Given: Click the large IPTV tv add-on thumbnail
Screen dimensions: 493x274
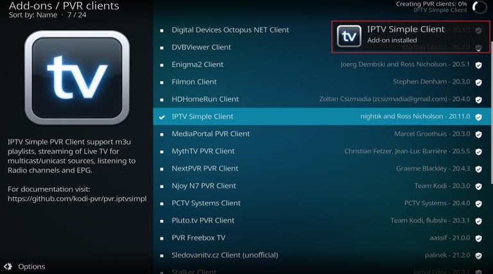Looking at the screenshot, I should click(77, 78).
